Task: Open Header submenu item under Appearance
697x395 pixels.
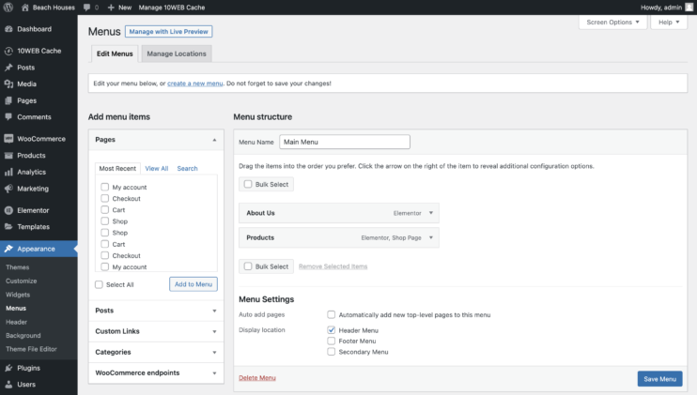Action: 17,322
